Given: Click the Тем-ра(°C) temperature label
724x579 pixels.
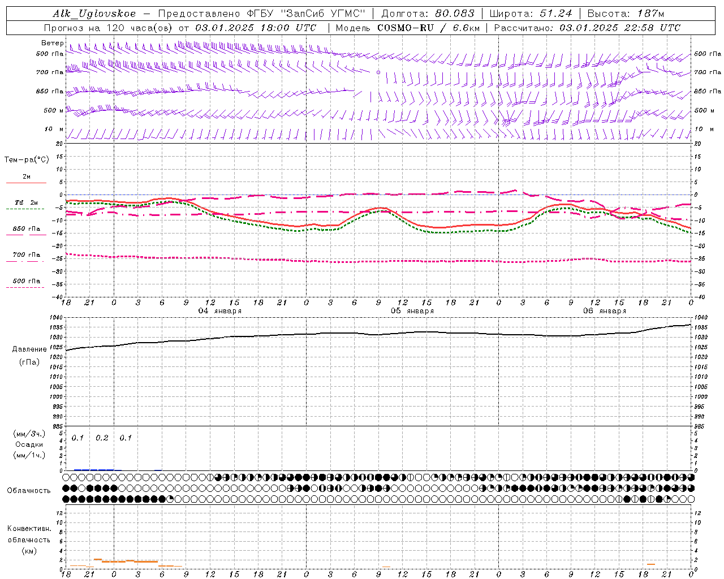Looking at the screenshot, I should click(x=27, y=160).
